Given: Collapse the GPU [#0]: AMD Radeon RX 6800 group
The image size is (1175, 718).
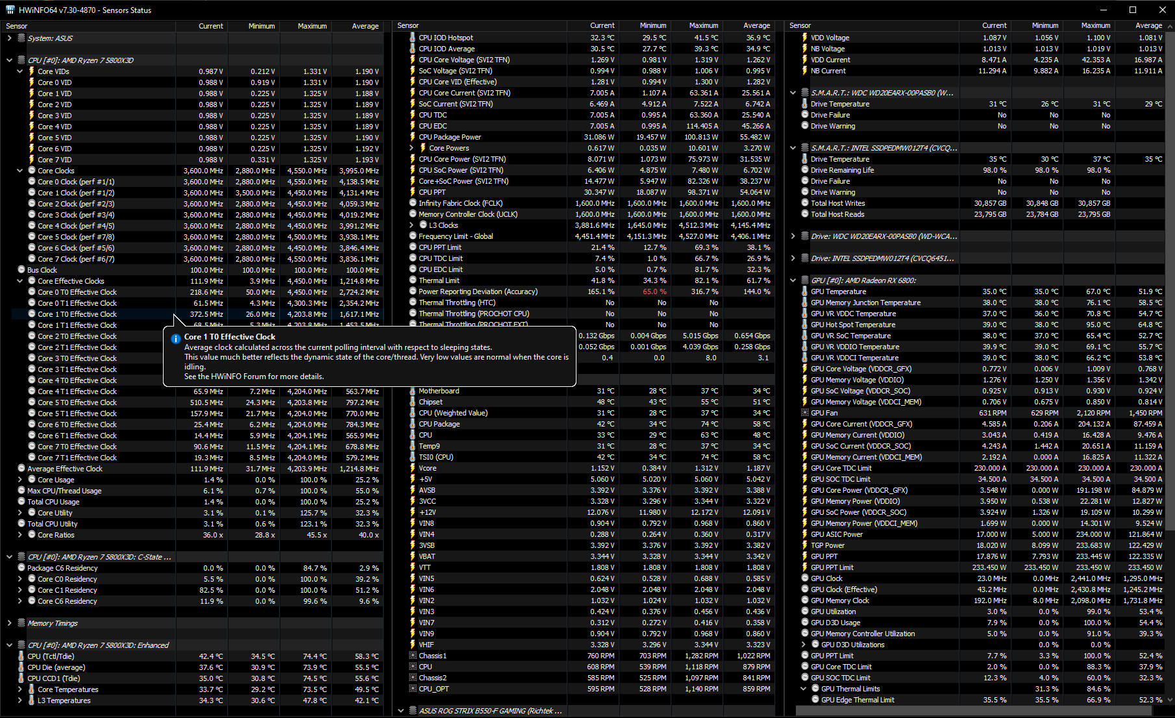Looking at the screenshot, I should tap(793, 280).
